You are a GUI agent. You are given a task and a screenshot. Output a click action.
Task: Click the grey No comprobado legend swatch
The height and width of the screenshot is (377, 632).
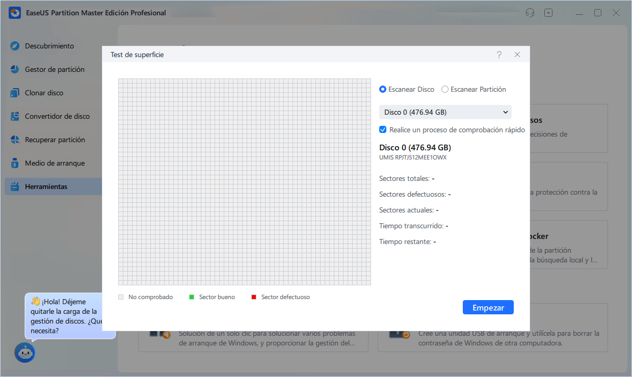pos(121,297)
